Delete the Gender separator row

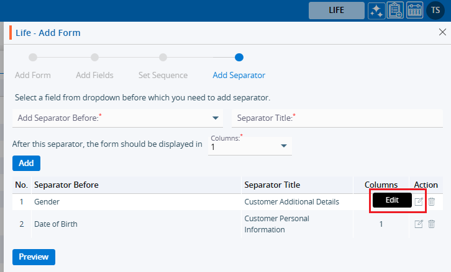coord(431,201)
